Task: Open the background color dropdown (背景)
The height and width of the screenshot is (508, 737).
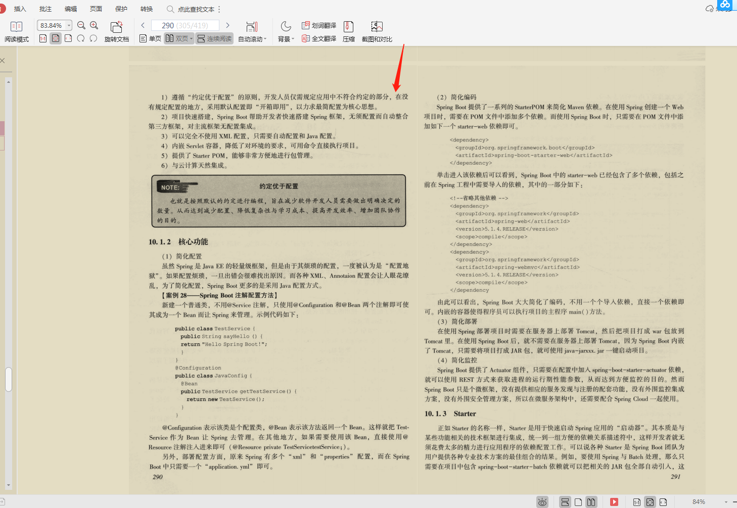Action: coord(285,31)
